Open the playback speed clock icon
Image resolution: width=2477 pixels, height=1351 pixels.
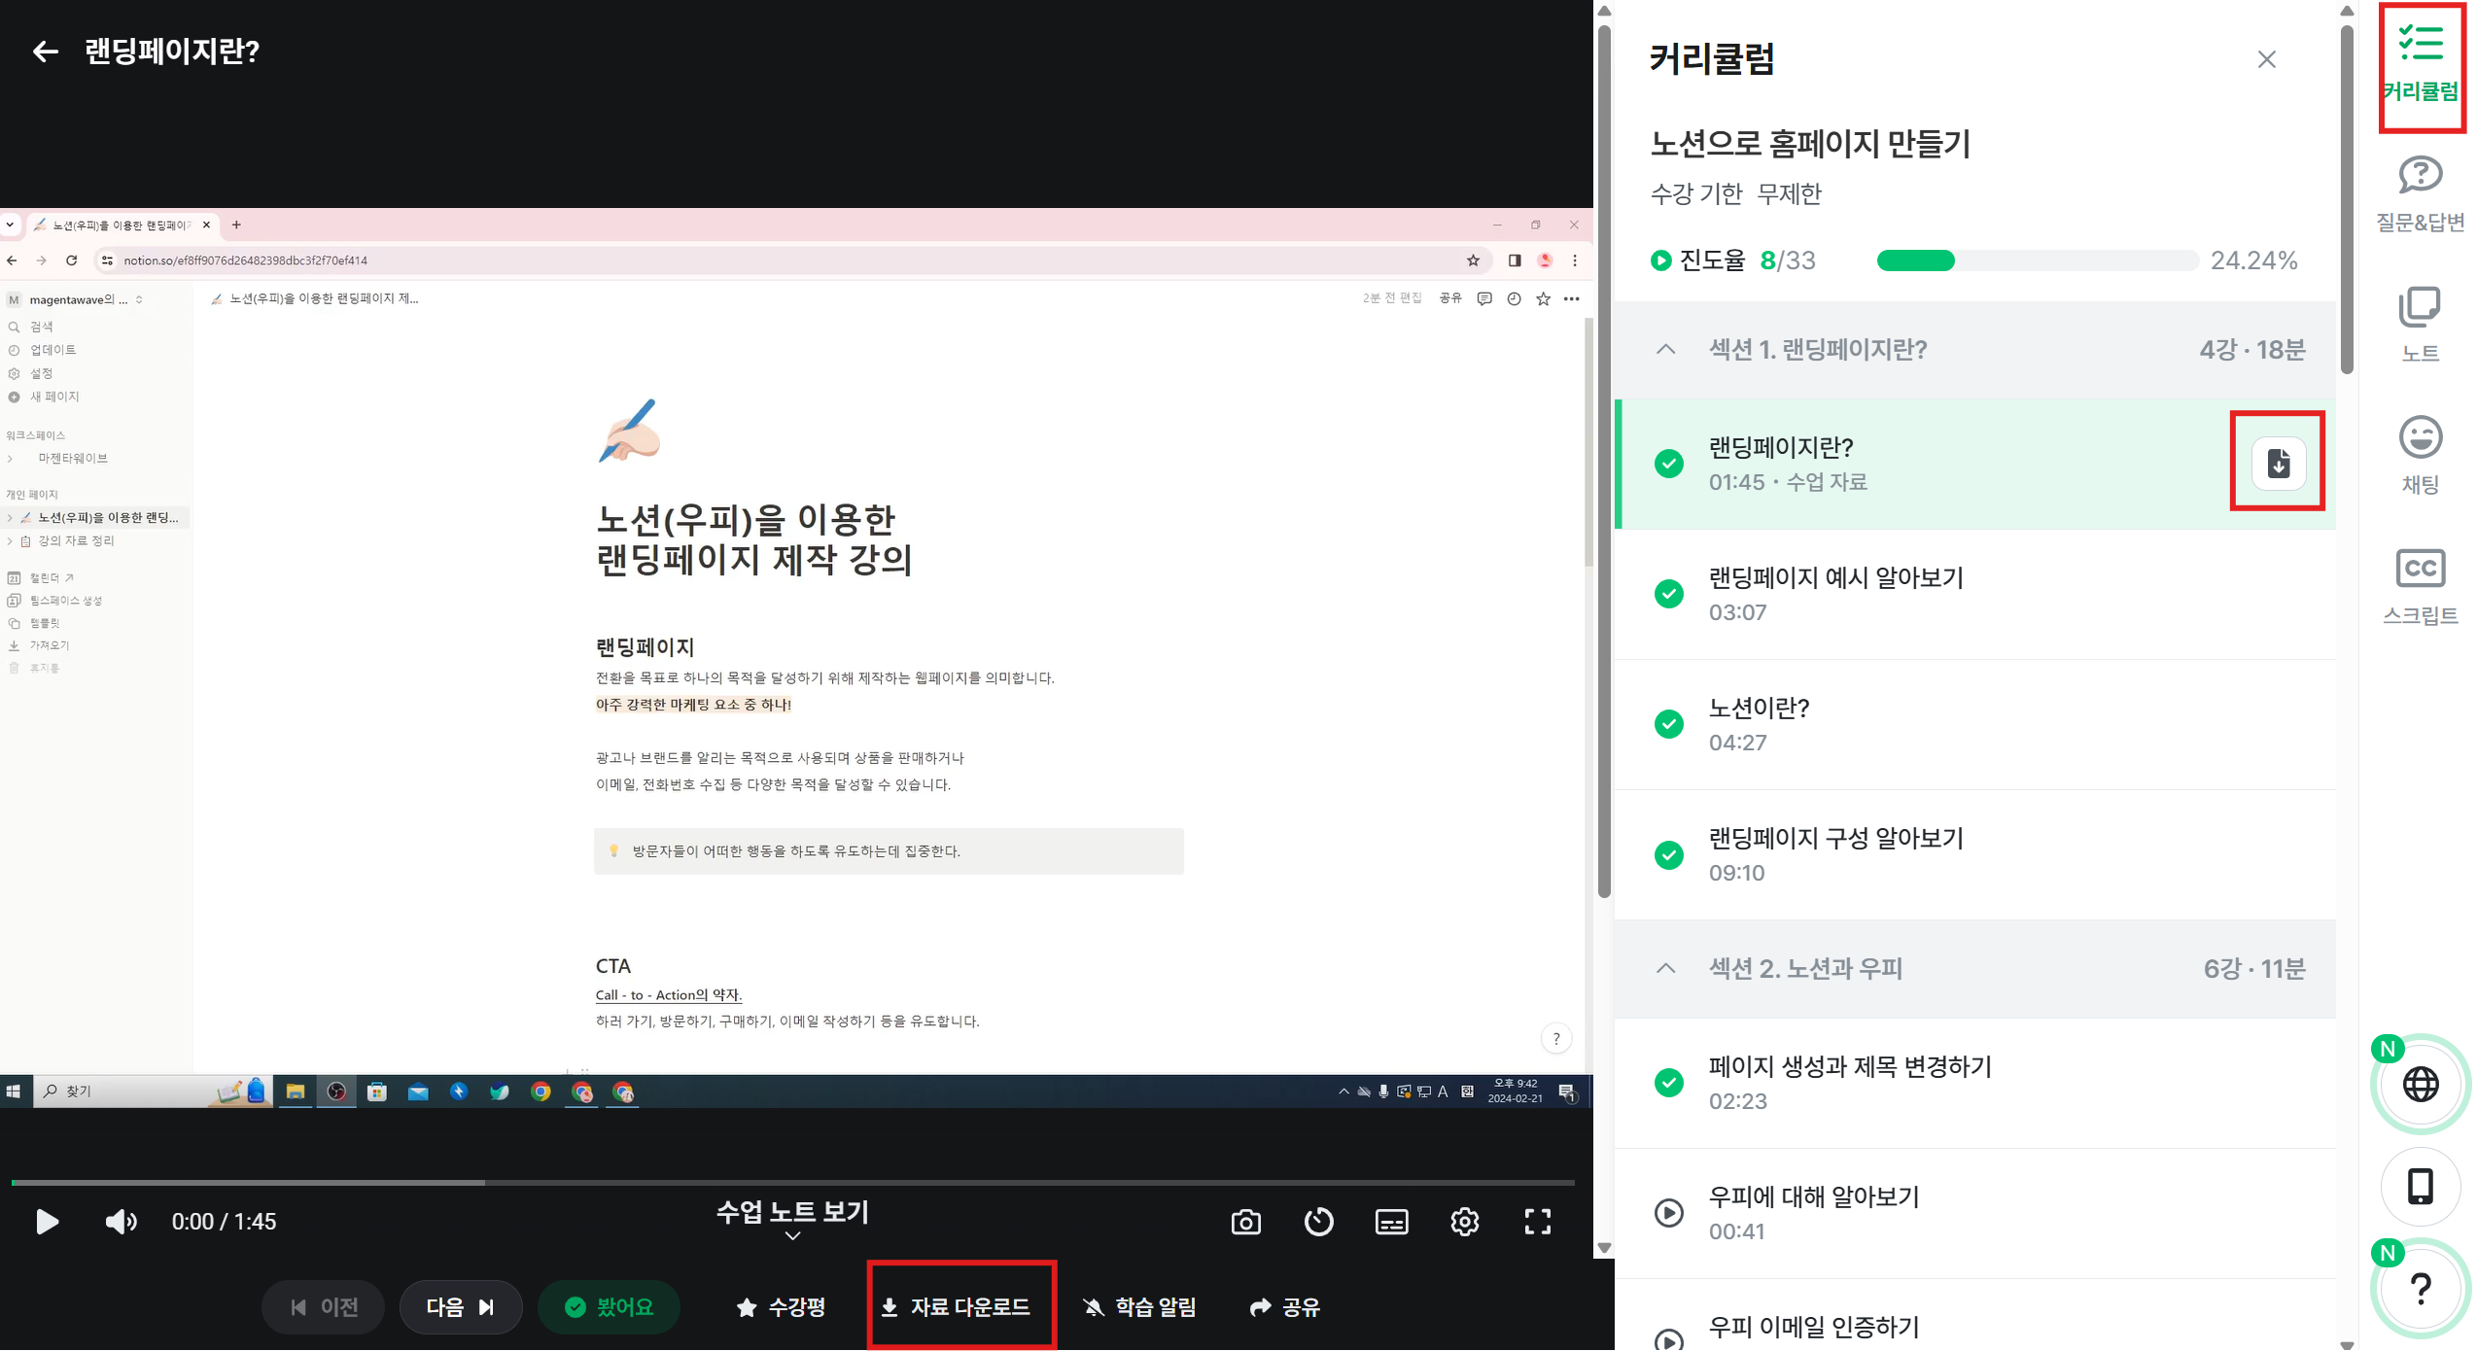coord(1318,1222)
